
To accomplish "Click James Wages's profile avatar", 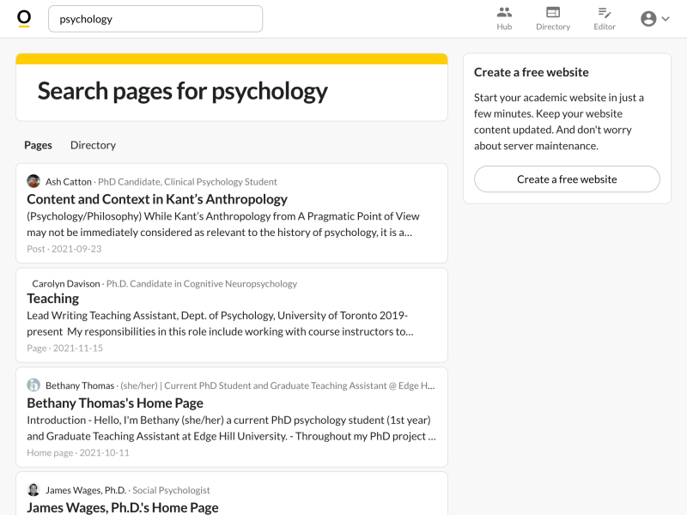I will (x=33, y=489).
